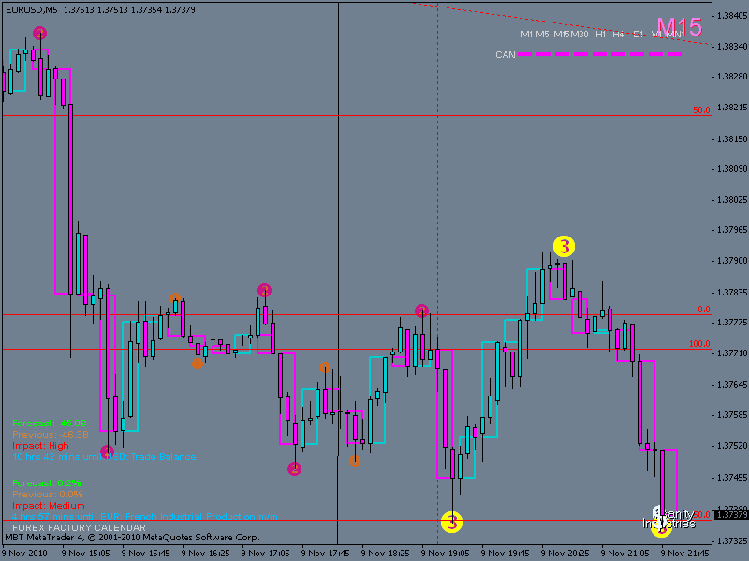Click the current price tag 1.37379
Viewport: 749px width, 561px height.
coord(731,515)
